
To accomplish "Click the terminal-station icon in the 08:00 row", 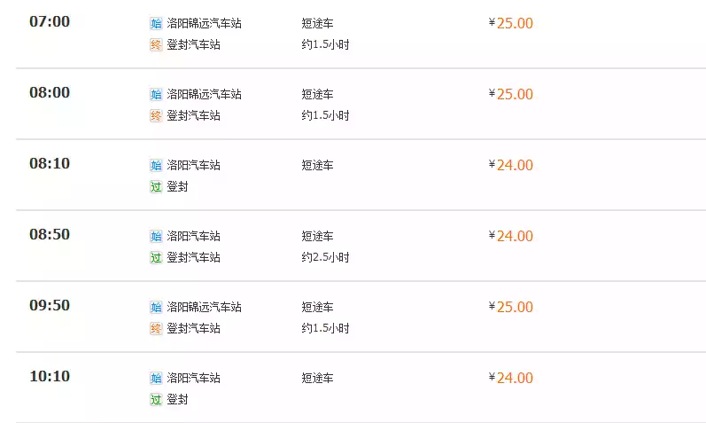I will tap(156, 115).
